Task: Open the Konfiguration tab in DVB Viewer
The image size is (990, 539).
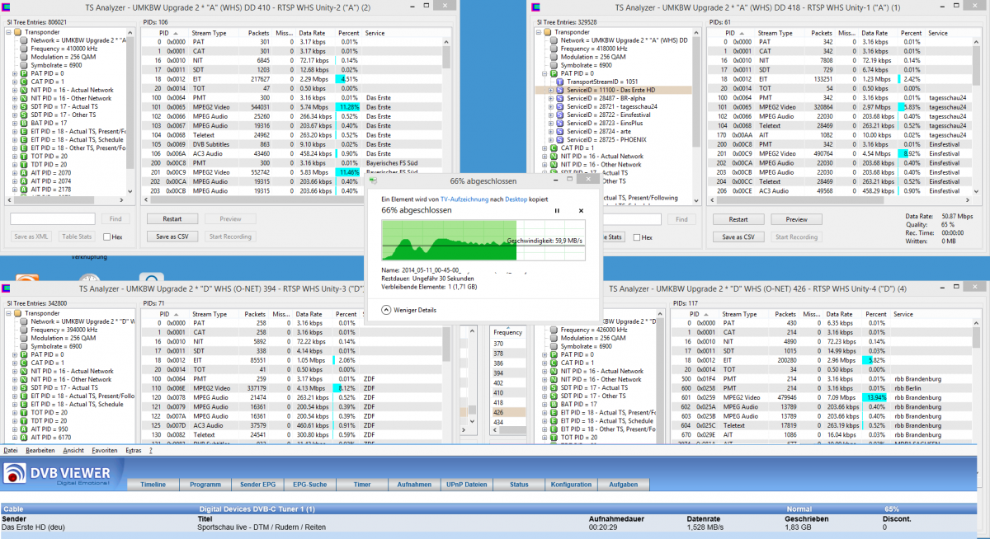Action: (x=571, y=485)
